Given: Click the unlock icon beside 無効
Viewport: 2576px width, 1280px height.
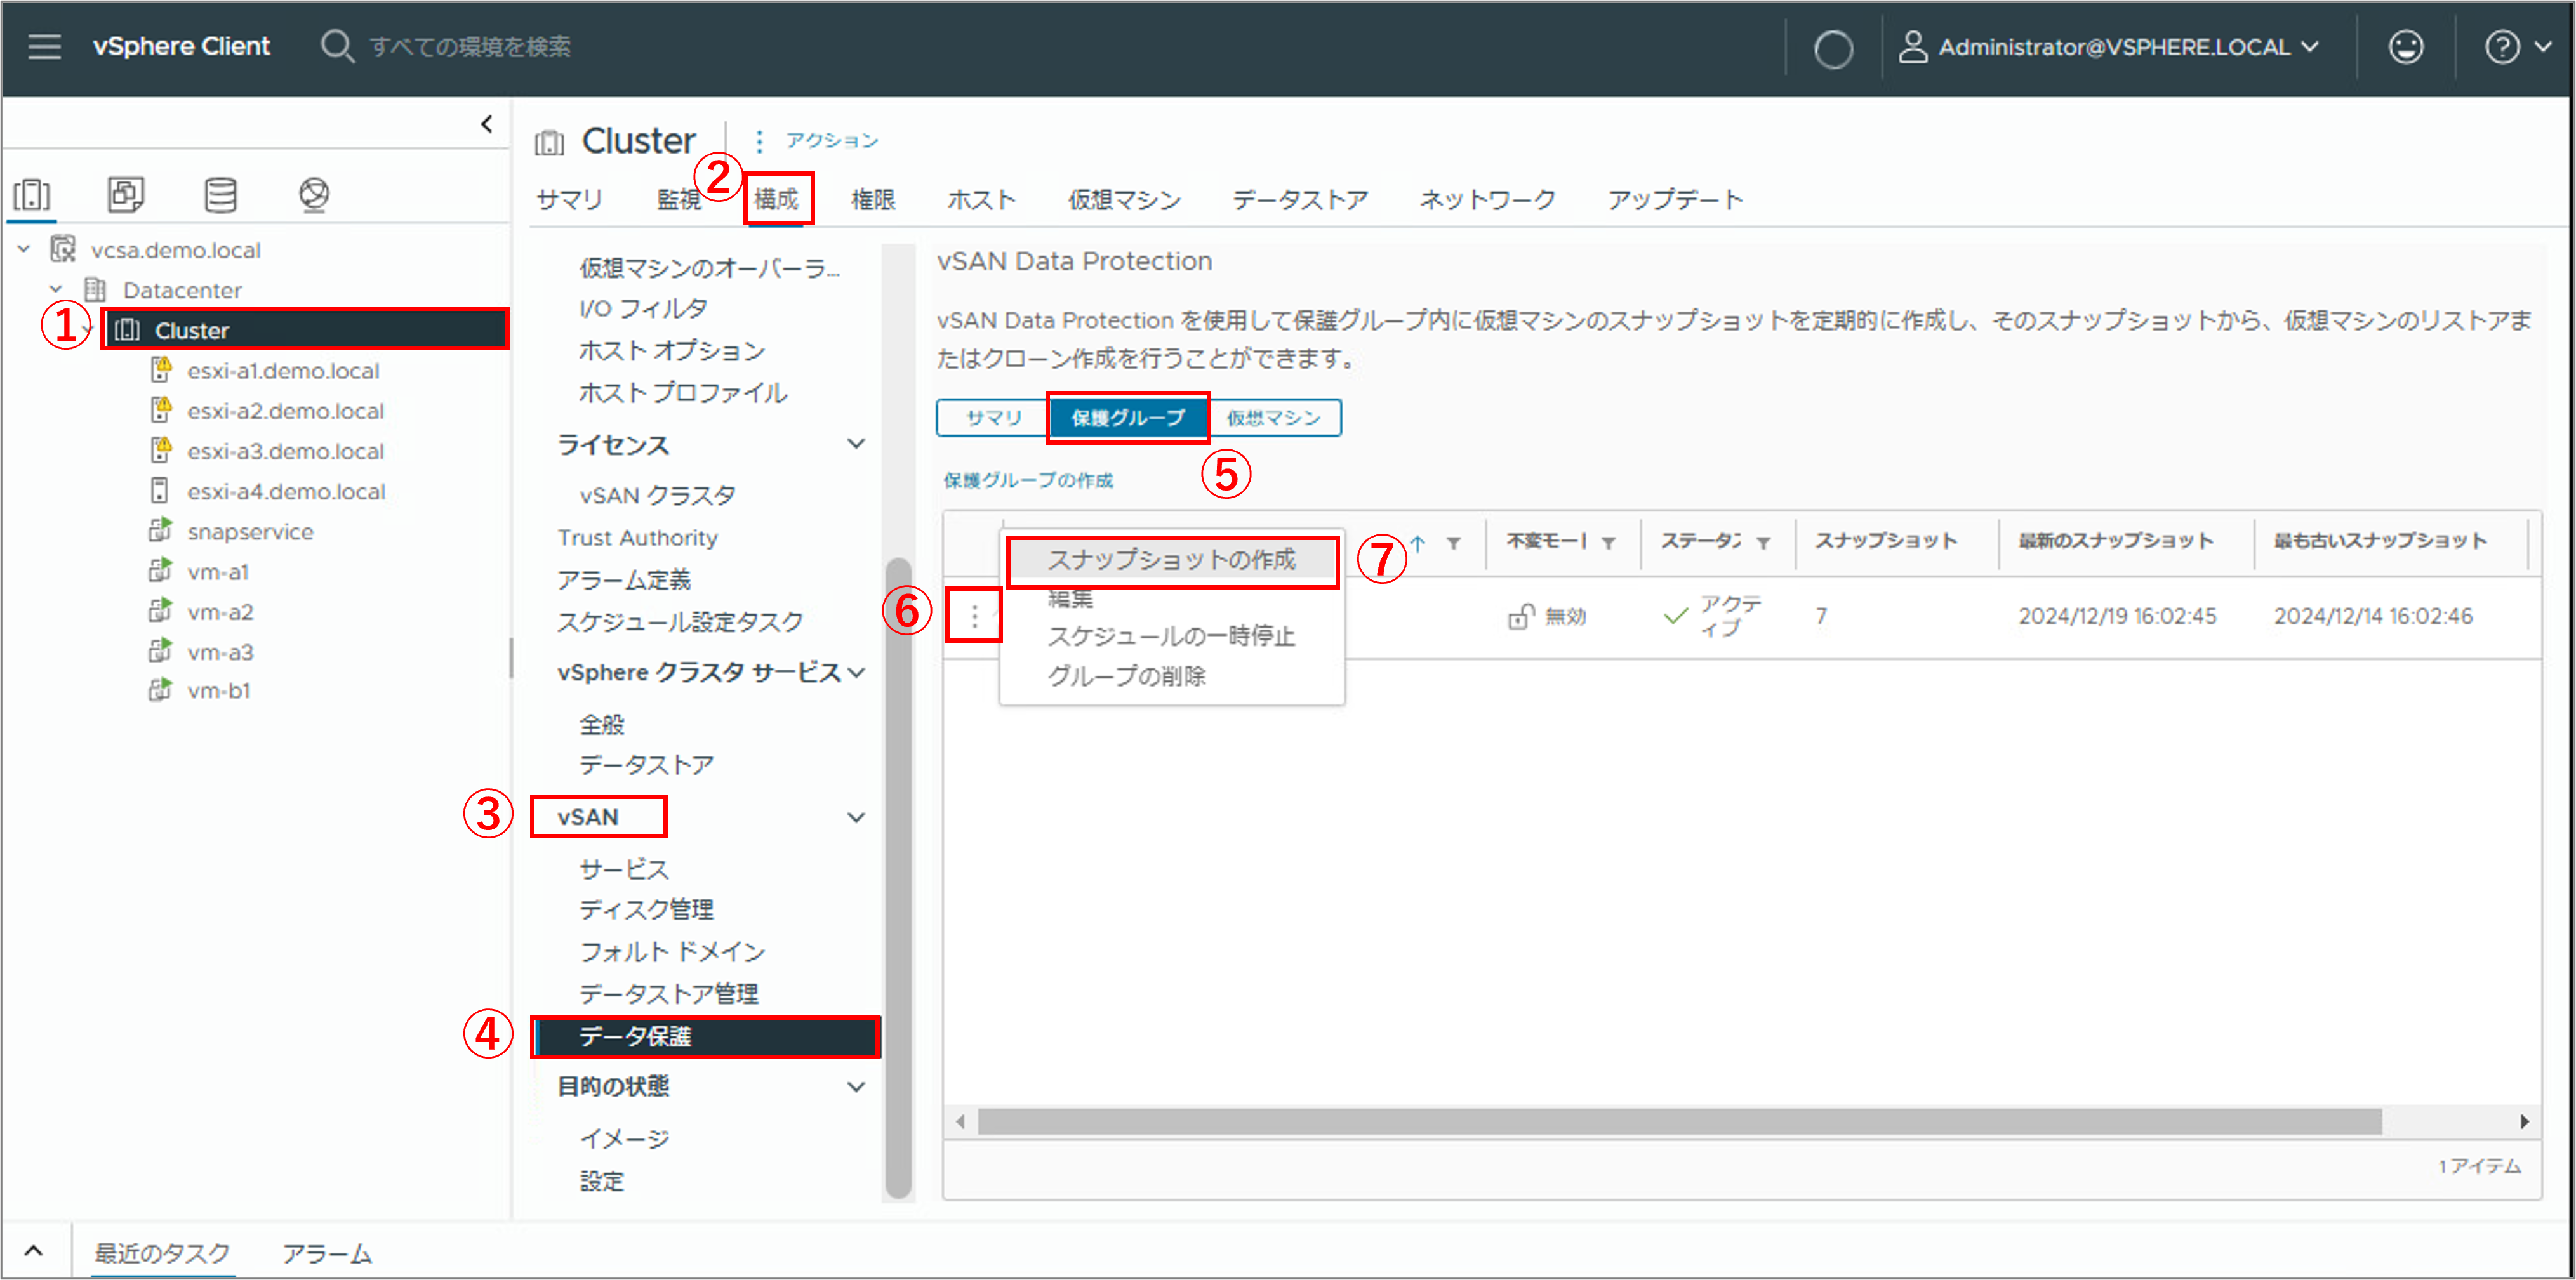Looking at the screenshot, I should coord(1521,616).
